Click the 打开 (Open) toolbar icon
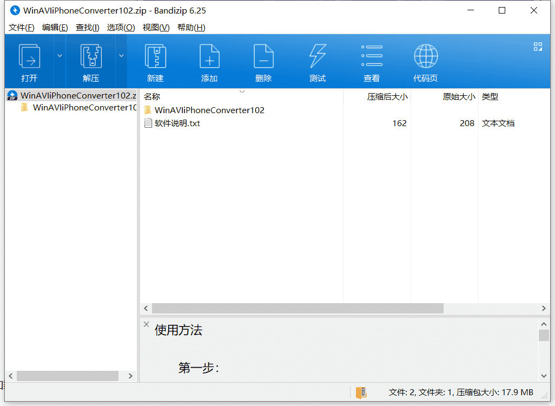 coord(29,56)
